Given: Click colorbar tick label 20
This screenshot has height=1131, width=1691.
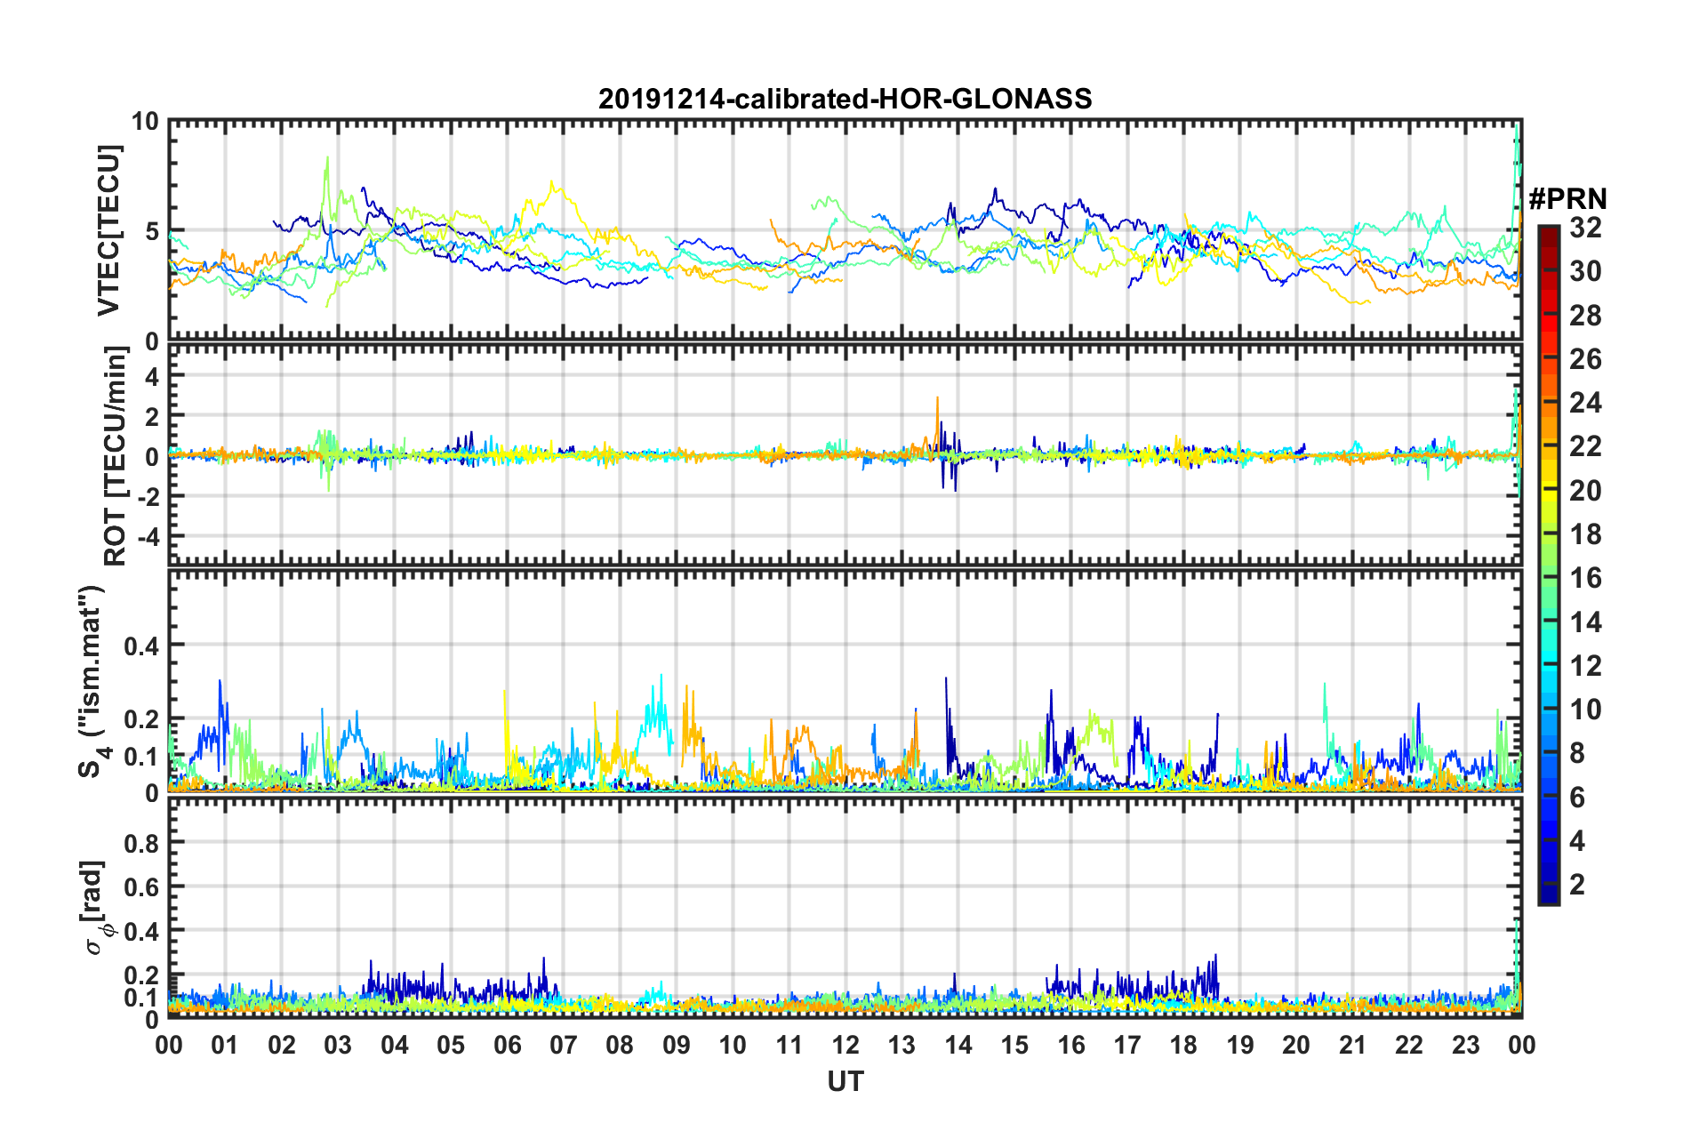Looking at the screenshot, I should click(1585, 491).
